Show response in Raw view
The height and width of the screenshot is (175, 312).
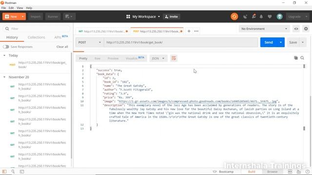(97, 58)
